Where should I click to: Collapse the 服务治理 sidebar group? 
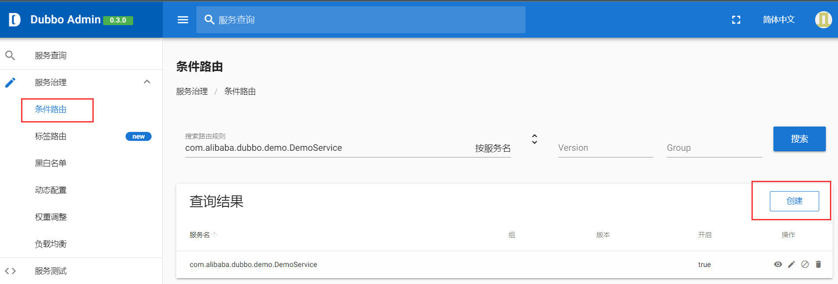[147, 82]
